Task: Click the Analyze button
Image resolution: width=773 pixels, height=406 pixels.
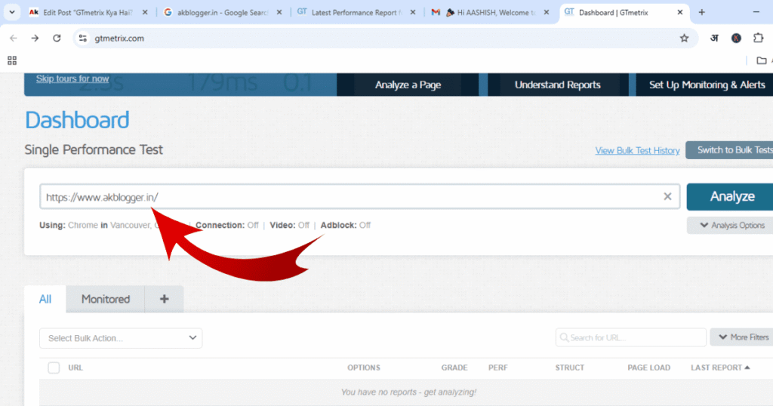Action: click(x=731, y=197)
